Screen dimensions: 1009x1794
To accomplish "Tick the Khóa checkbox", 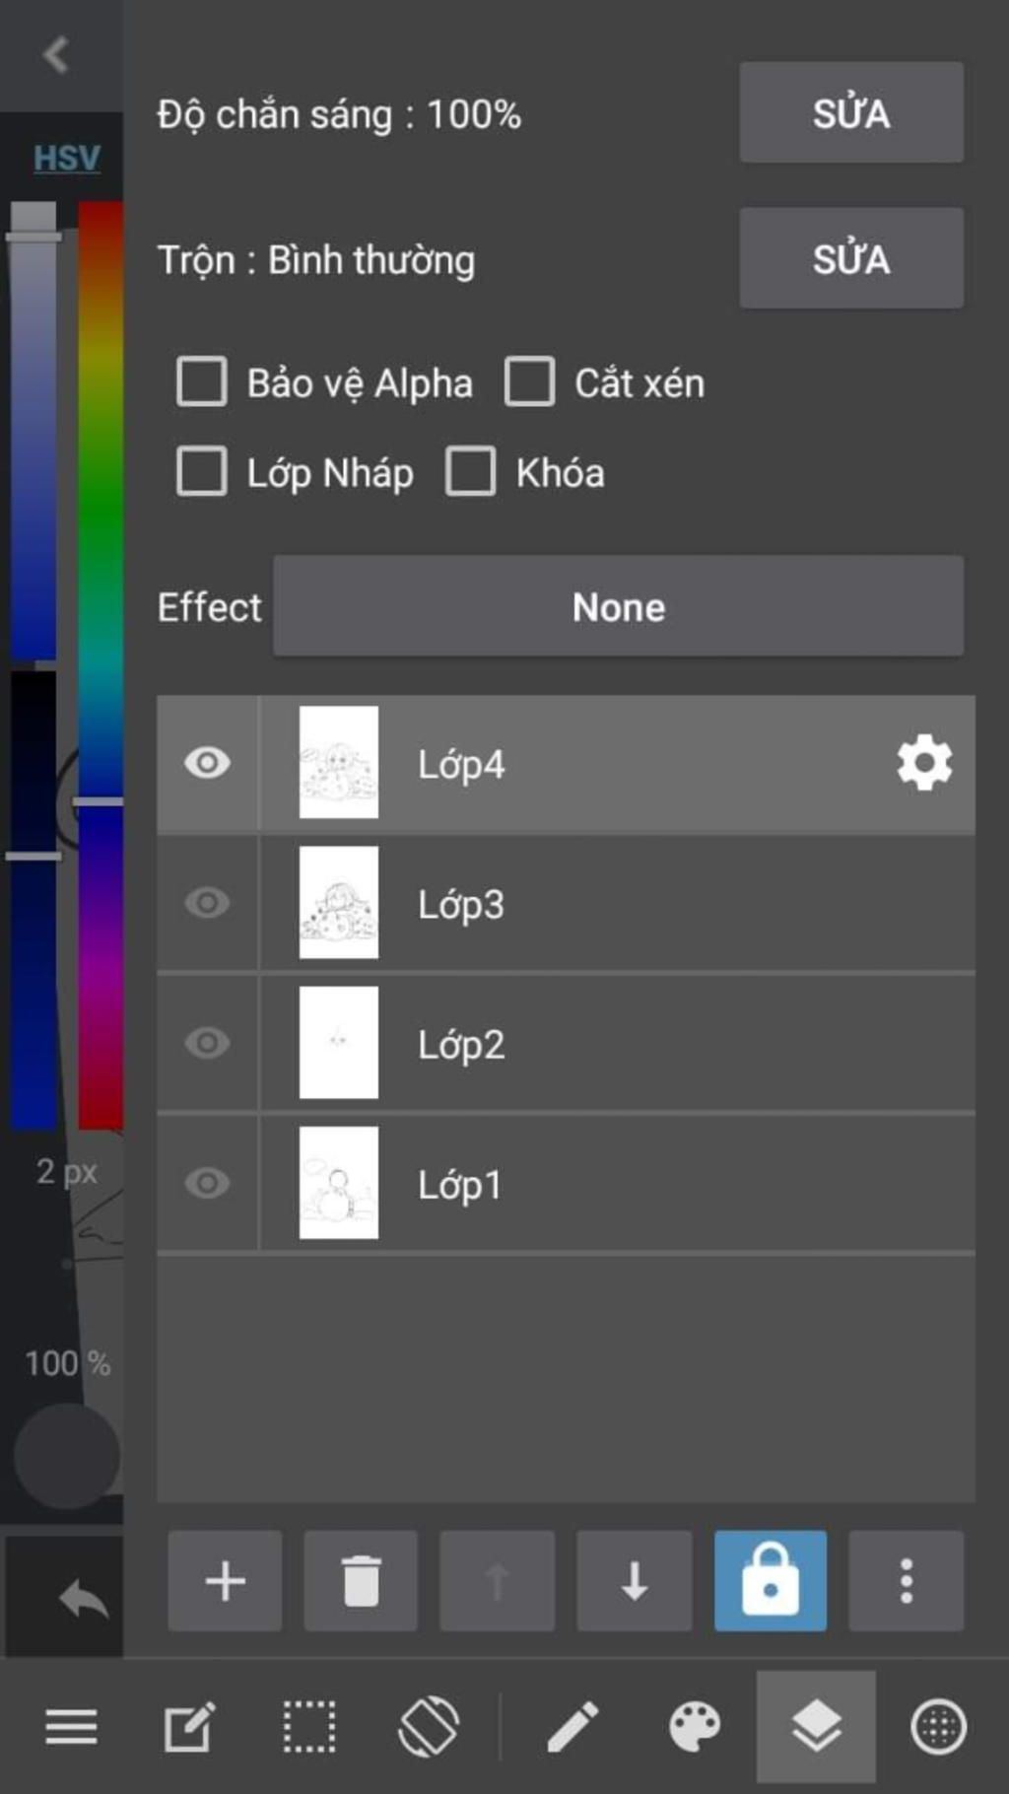I will [471, 472].
